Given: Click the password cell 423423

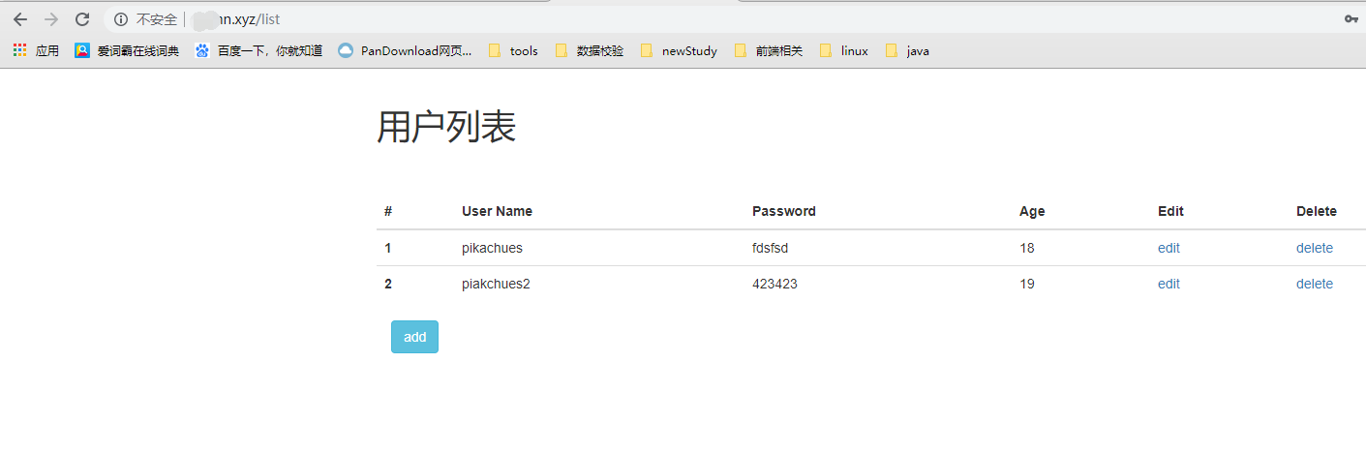Looking at the screenshot, I should 774,284.
